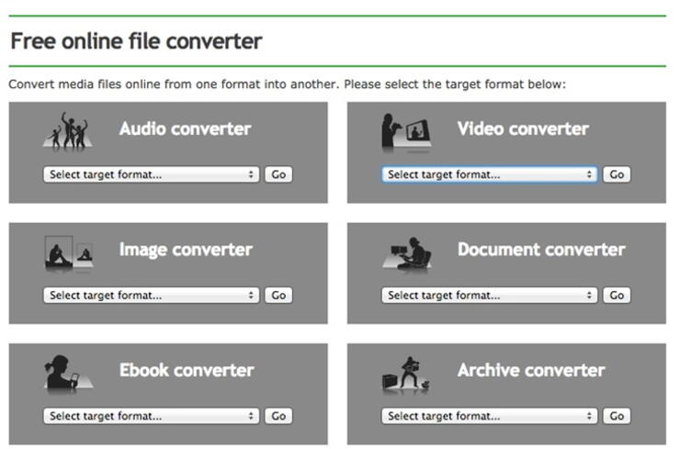This screenshot has height=449, width=680.
Task: Open the Image converter target format dropdown
Action: click(x=152, y=296)
